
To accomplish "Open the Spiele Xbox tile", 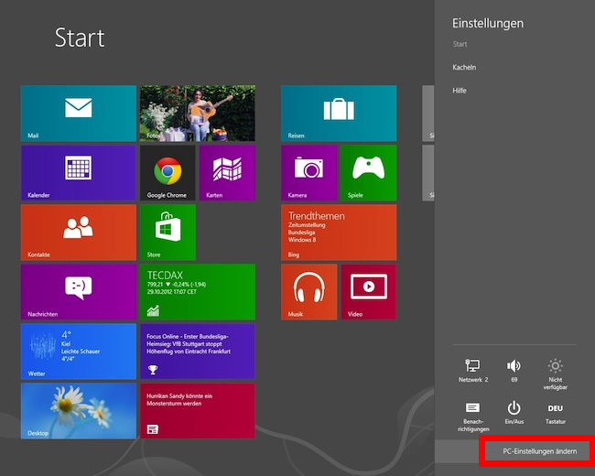I will (x=368, y=172).
